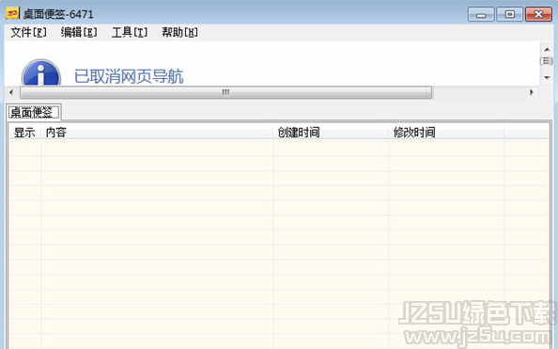Open the 编辑[E] menu
Image resolution: width=558 pixels, height=349 pixels.
(79, 32)
